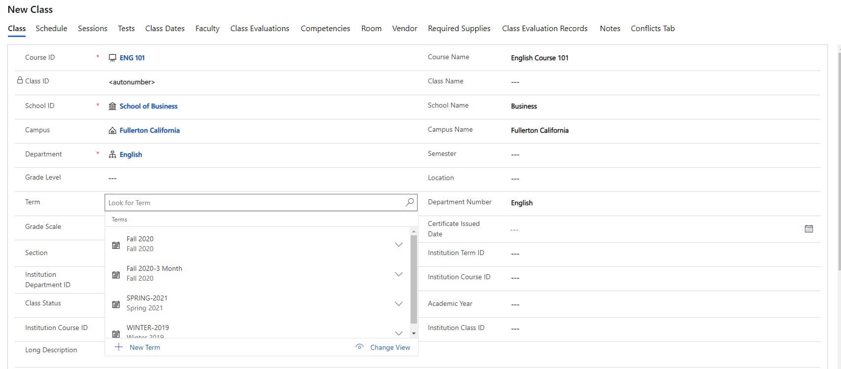Click the lock icon beside Class ID
841x369 pixels.
click(20, 80)
